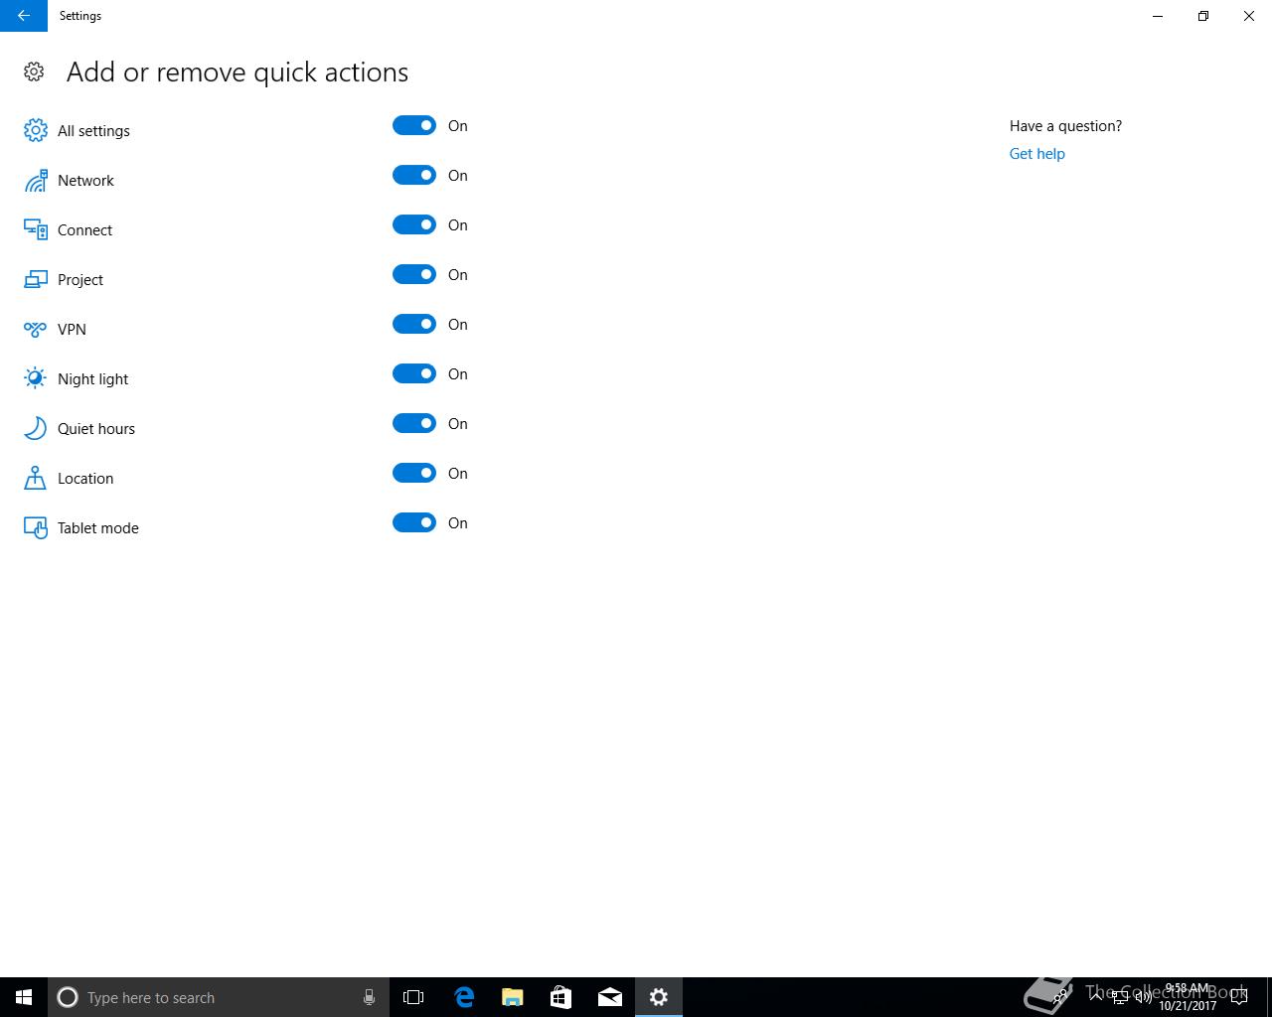The height and width of the screenshot is (1017, 1272).
Task: Click the volume speaker tray icon
Action: (x=1144, y=997)
